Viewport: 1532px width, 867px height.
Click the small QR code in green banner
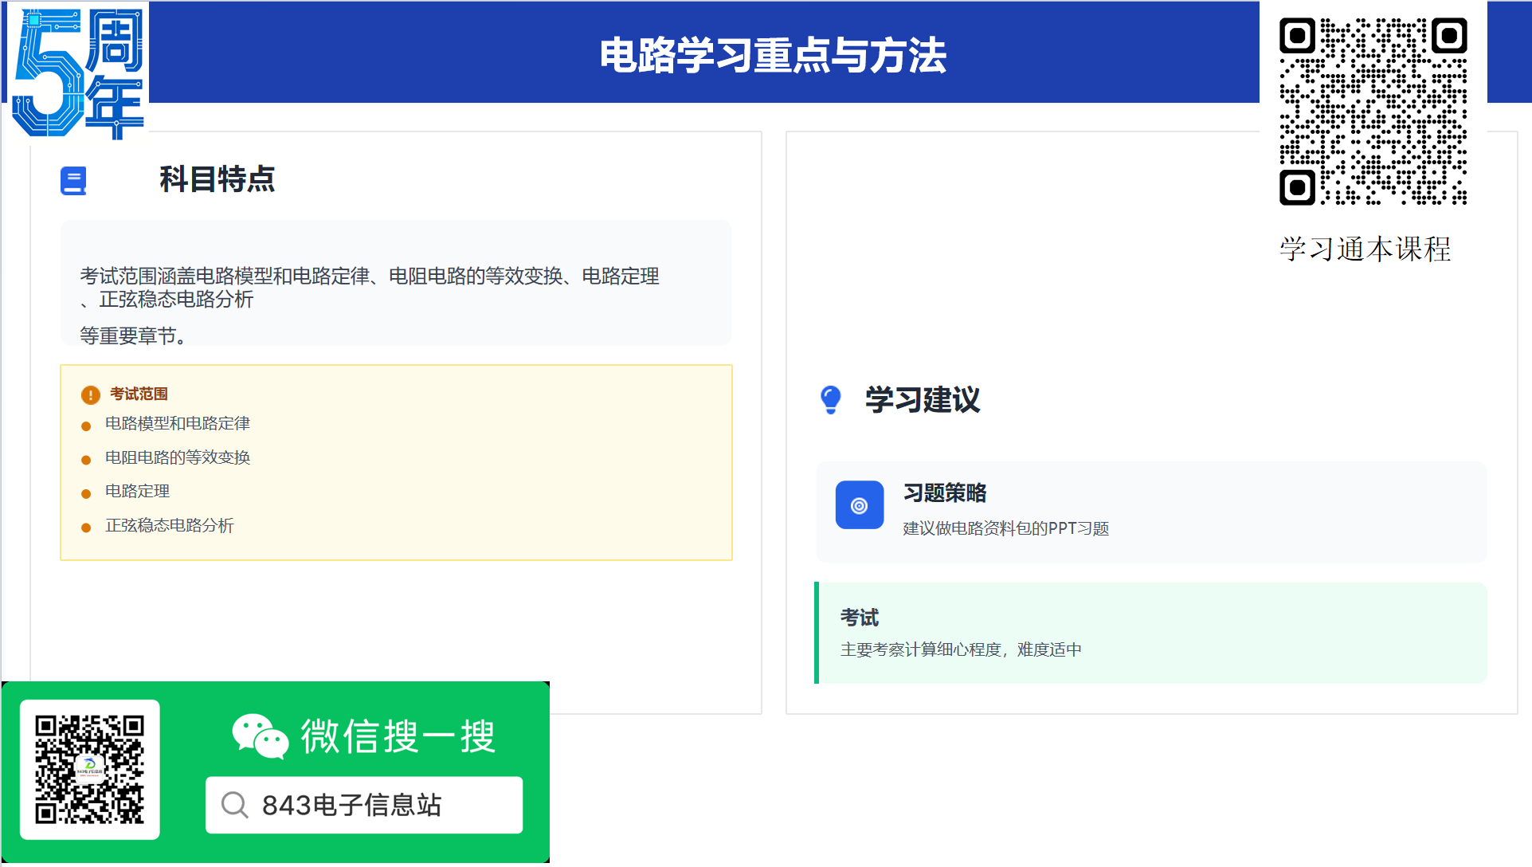89,769
